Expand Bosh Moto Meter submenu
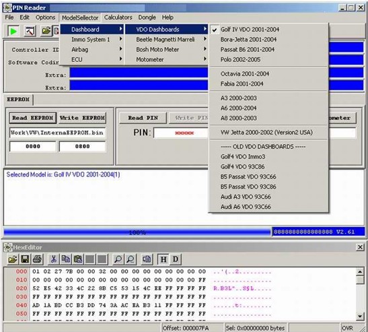This screenshot has width=368, height=332. (x=166, y=50)
